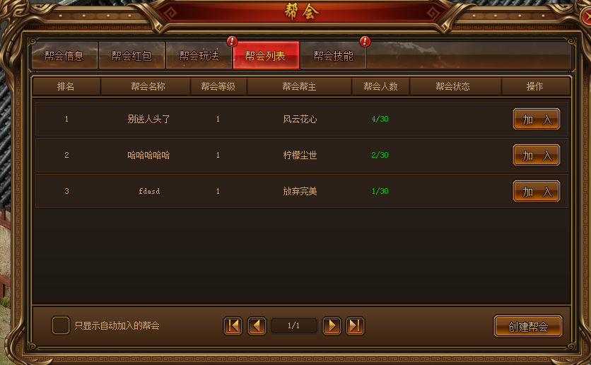Jump to first page of guild list

[x=233, y=326]
